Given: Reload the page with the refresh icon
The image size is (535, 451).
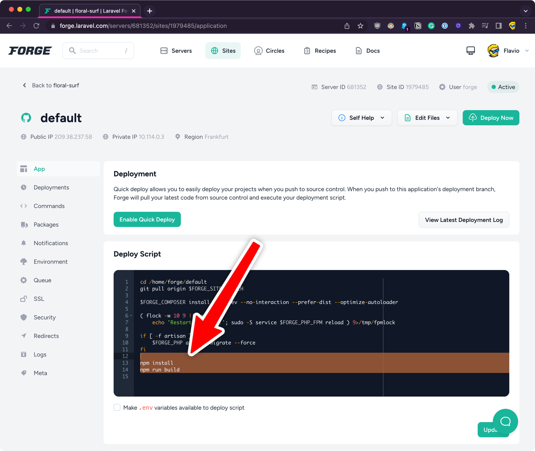Looking at the screenshot, I should click(36, 26).
